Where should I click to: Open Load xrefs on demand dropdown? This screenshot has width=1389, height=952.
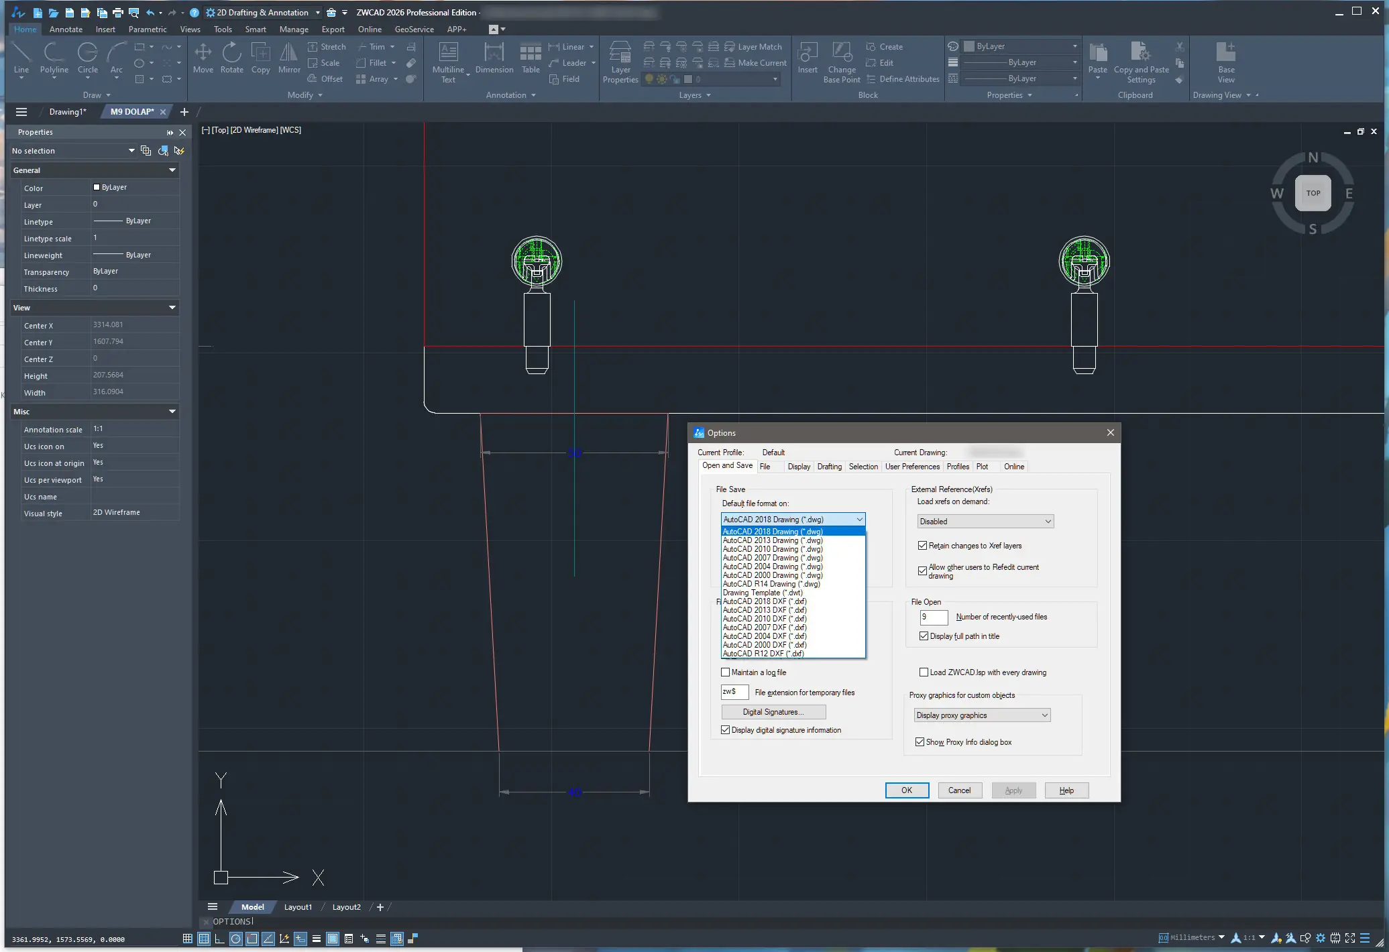985,522
